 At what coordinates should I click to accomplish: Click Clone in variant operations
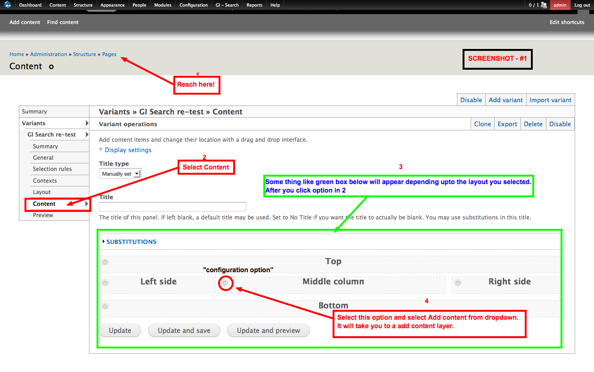(x=483, y=124)
